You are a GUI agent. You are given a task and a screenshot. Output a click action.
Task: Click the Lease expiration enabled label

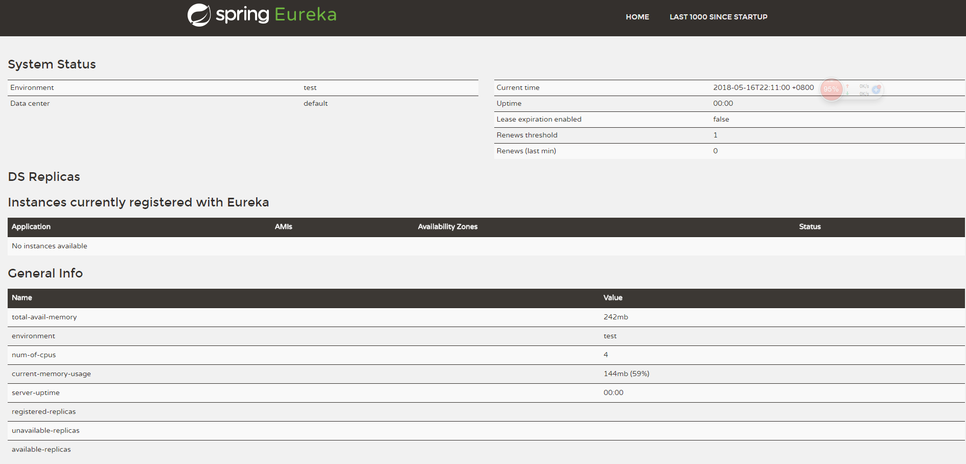pos(539,120)
